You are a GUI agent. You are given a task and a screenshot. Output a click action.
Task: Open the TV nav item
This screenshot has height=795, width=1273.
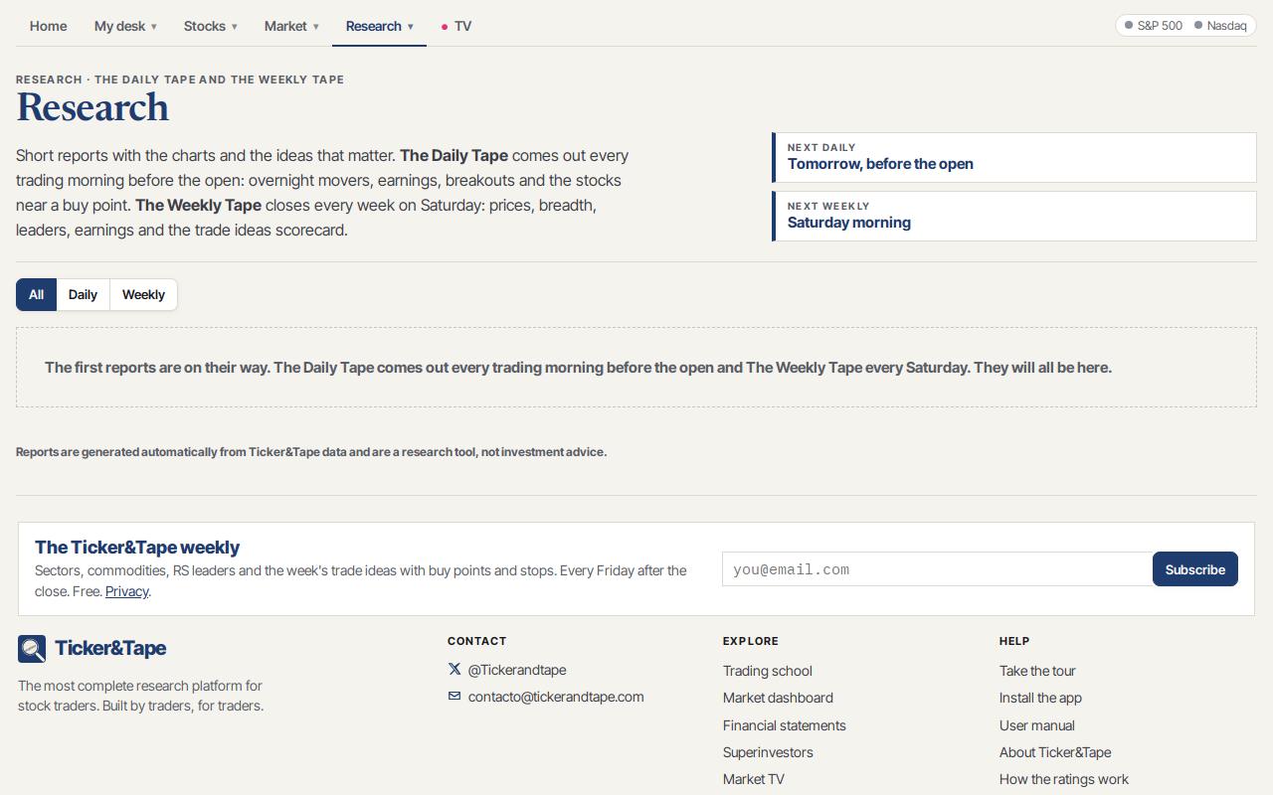coord(456,26)
